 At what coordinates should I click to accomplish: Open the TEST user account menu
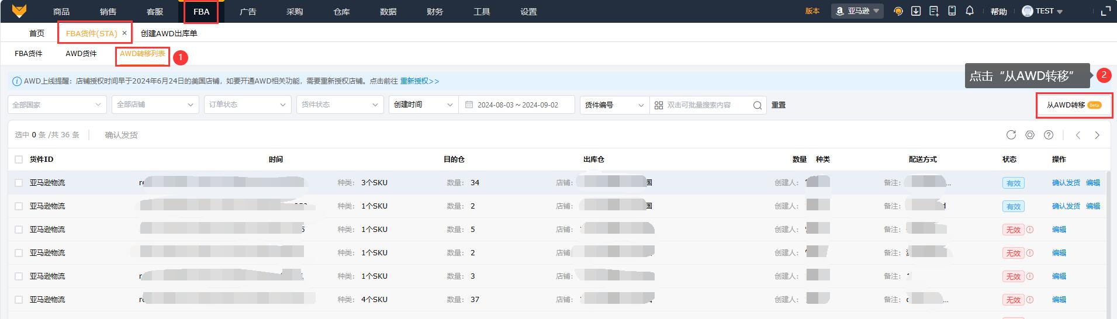(x=1042, y=11)
